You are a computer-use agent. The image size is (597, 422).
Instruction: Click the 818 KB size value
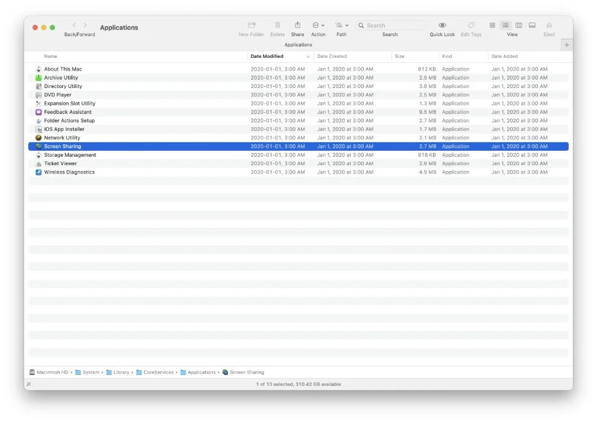click(x=427, y=155)
